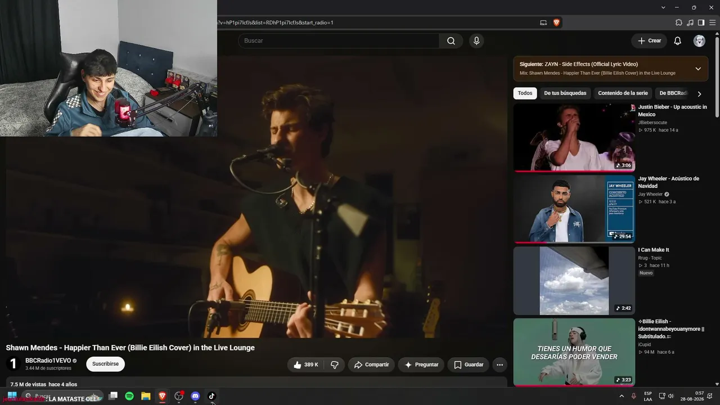Select the Todos filter chip
The width and height of the screenshot is (720, 405).
click(525, 93)
